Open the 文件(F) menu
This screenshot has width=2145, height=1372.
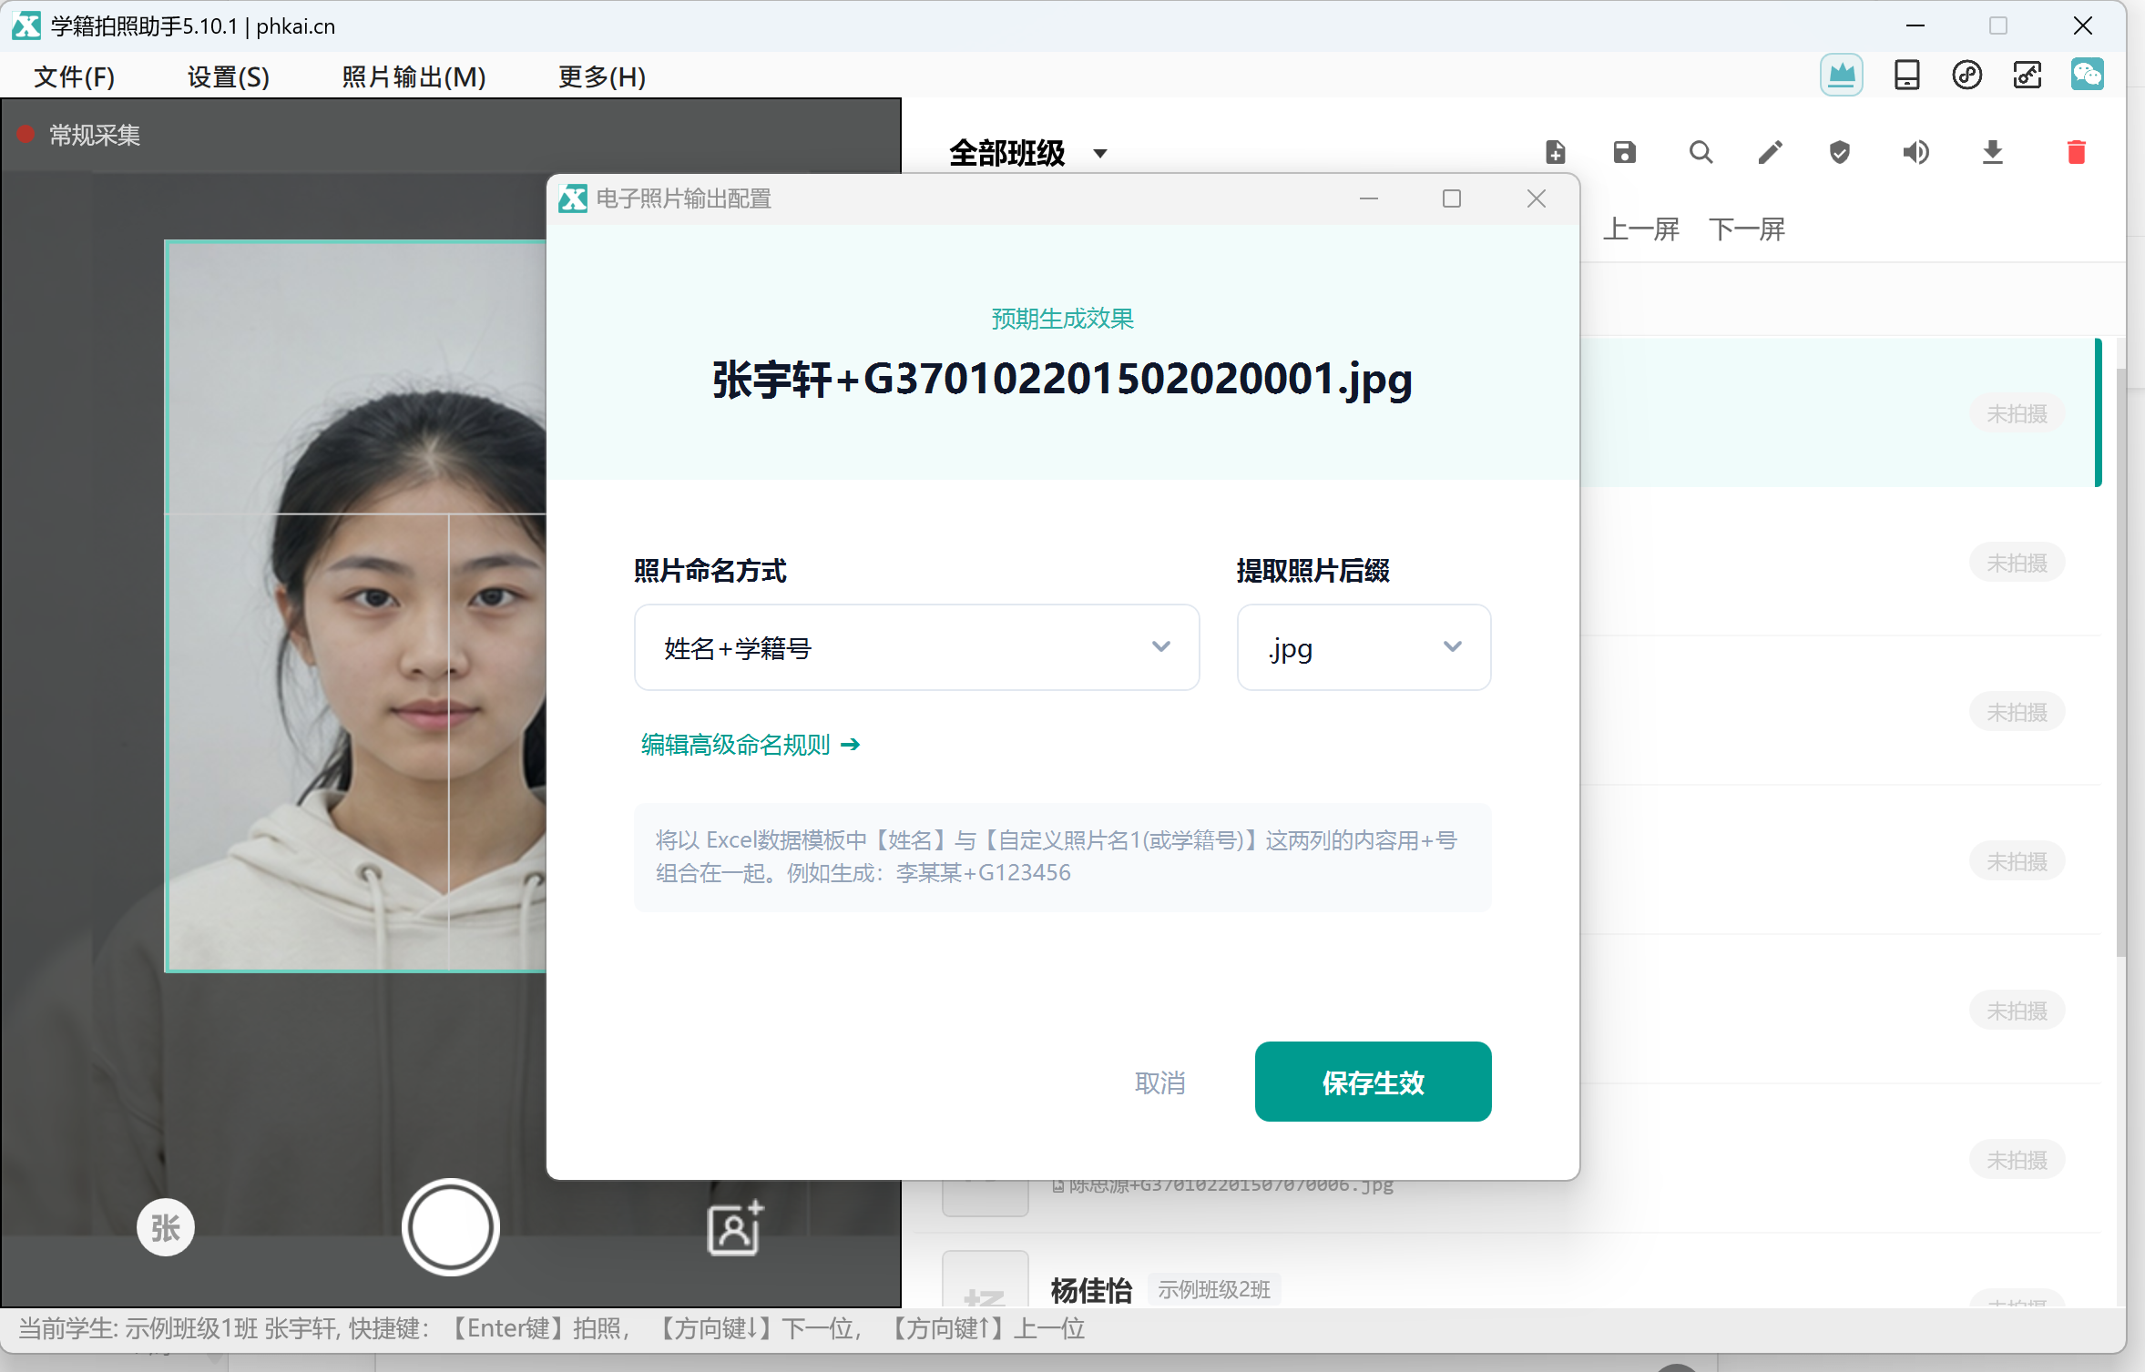tap(75, 76)
